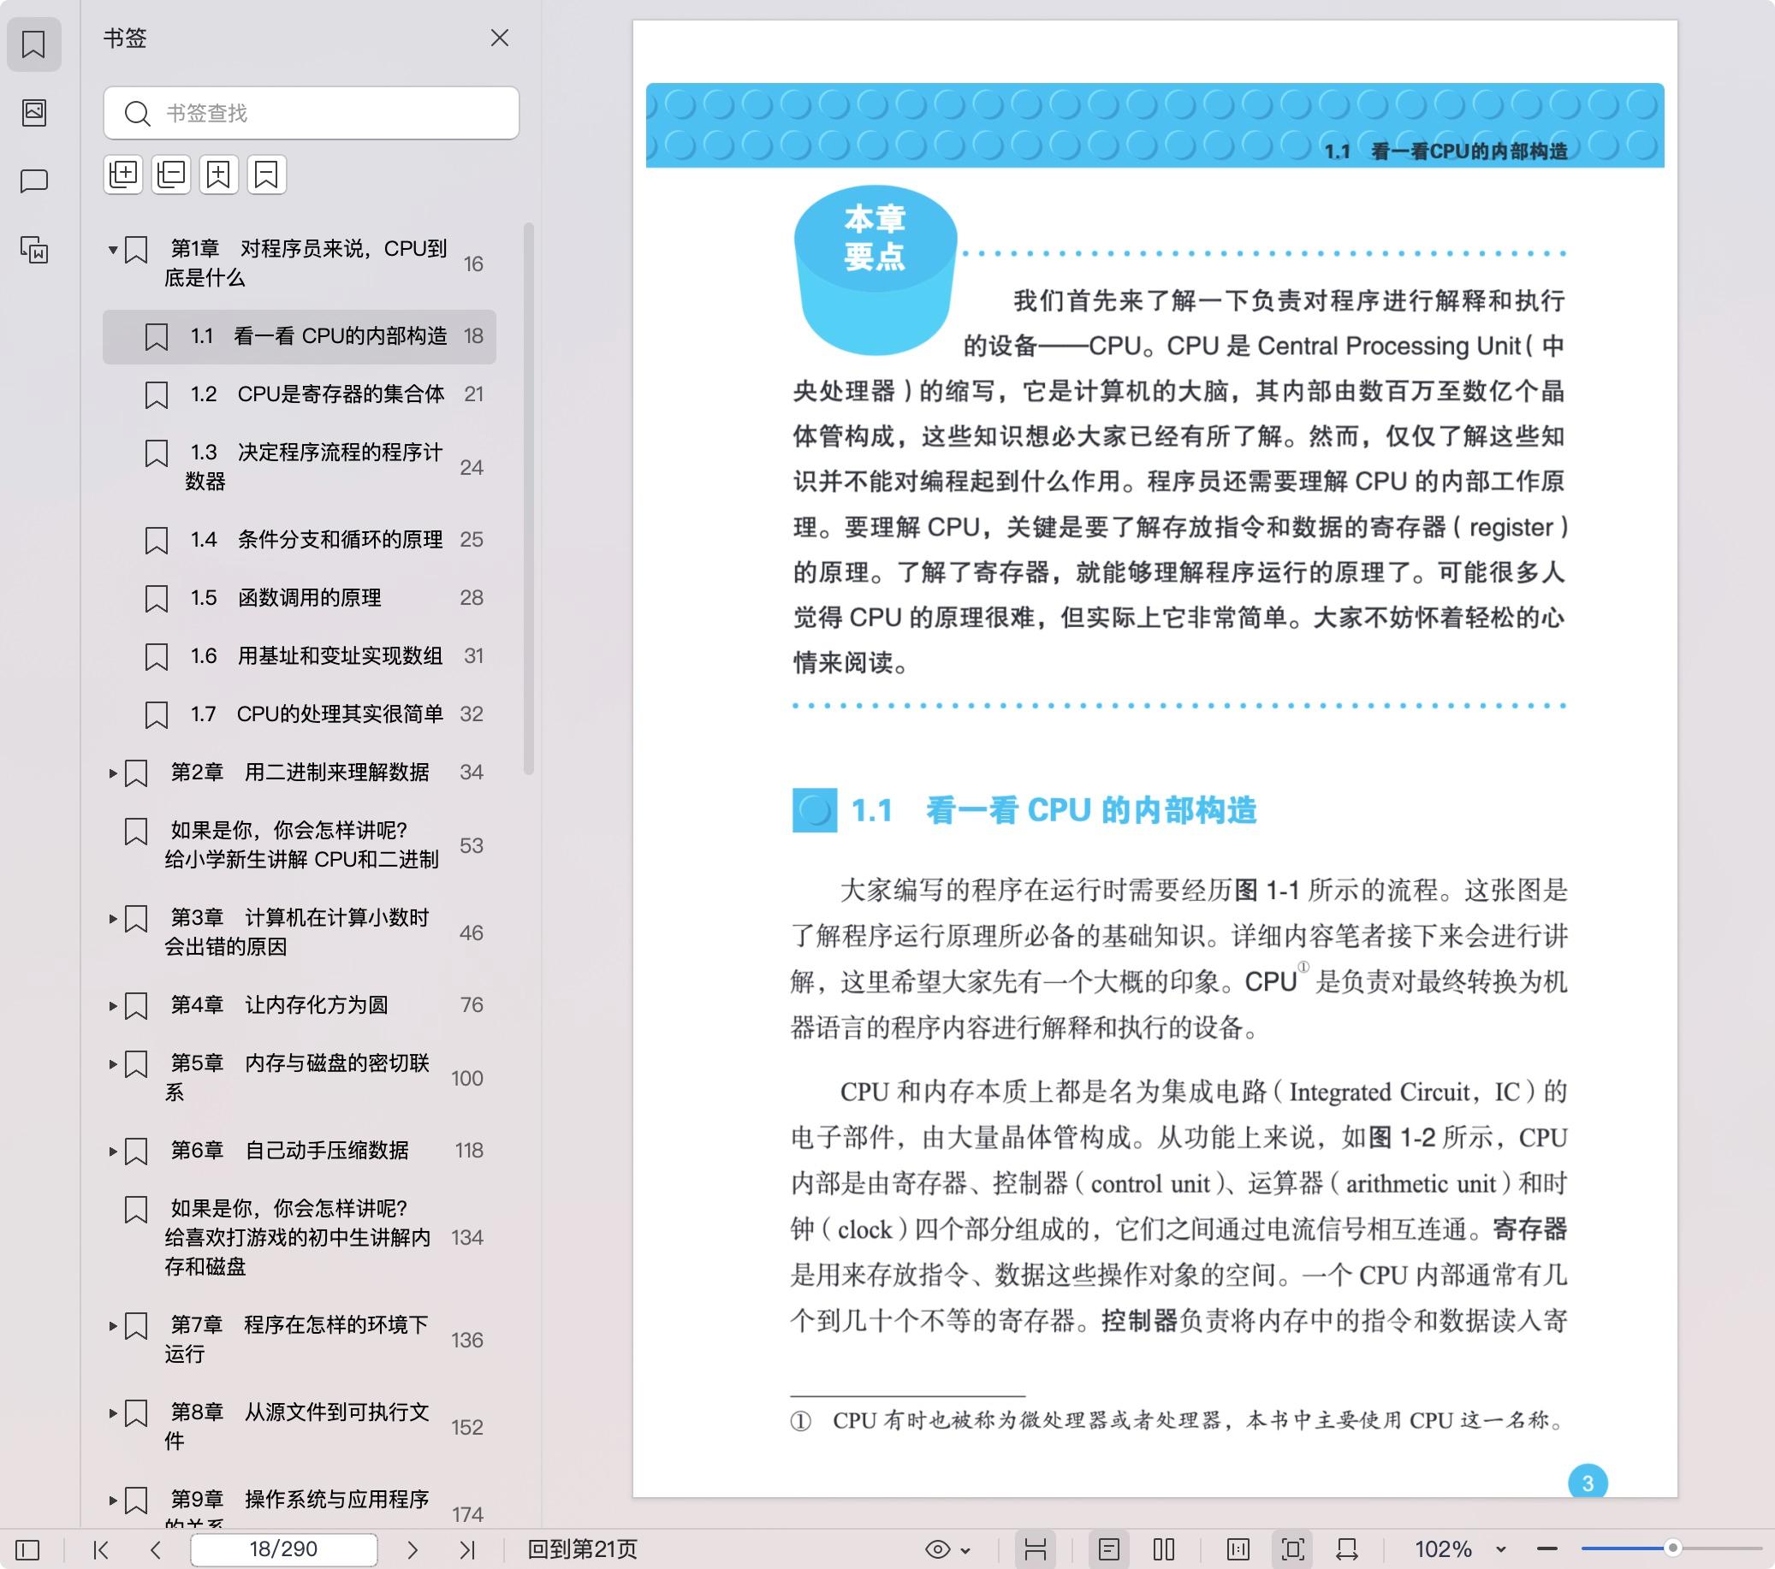
Task: Click the zoom slider handle
Action: [1673, 1548]
